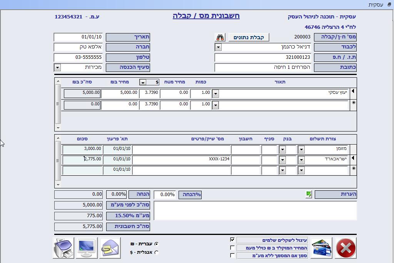Screen dimensions: 394x263
Task: Click items table scroll-down arrow
Action: 58,128
